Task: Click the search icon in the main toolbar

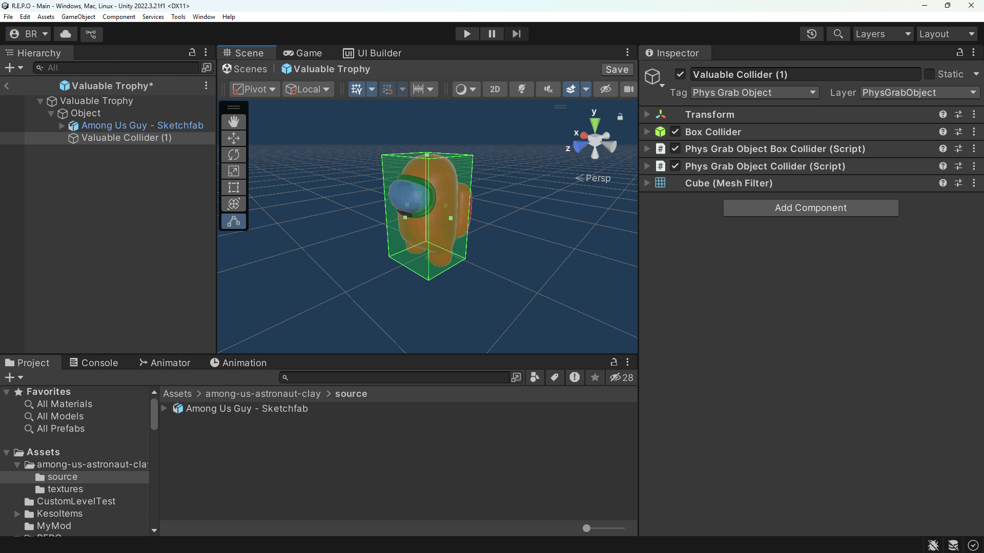Action: coord(838,34)
